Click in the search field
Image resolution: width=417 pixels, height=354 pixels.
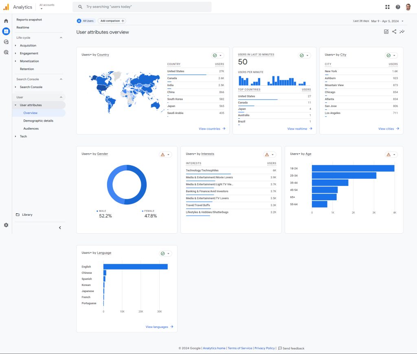click(x=142, y=7)
